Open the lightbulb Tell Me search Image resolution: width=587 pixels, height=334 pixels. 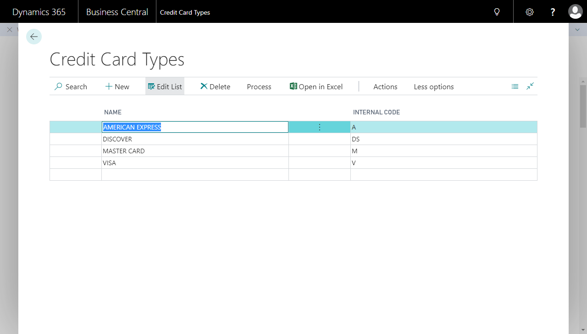(497, 12)
